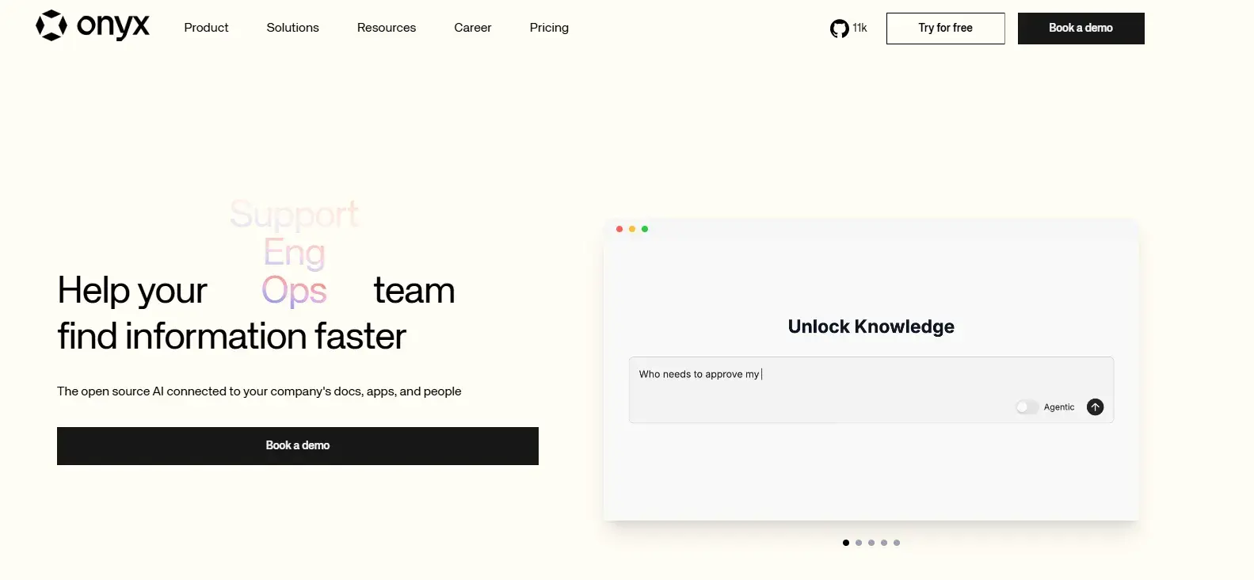Jump to the second carousel slide dot

859,543
